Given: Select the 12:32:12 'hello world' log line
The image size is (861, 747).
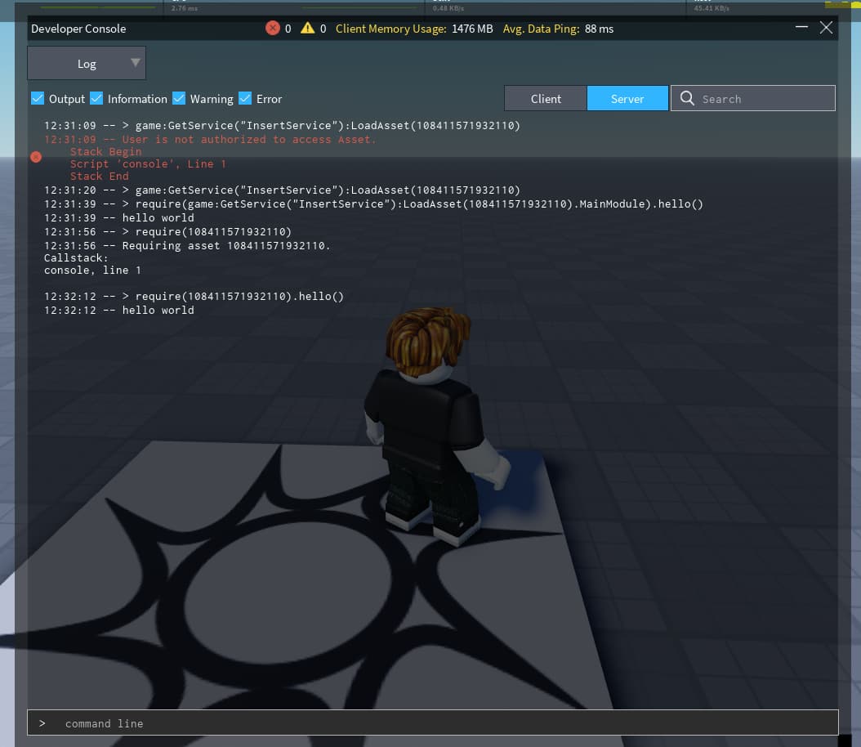Looking at the screenshot, I should tap(119, 311).
